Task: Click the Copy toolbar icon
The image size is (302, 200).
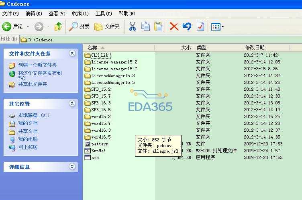Action: tap(145, 27)
